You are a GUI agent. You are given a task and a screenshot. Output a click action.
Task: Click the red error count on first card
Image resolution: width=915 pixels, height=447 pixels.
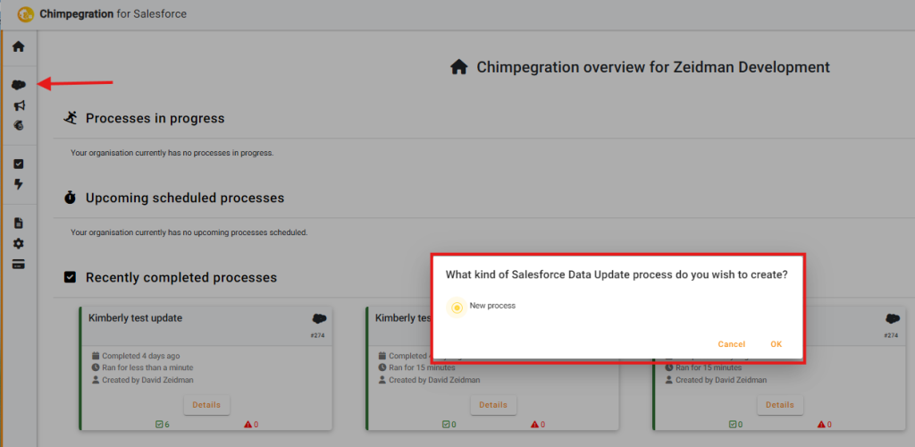coord(249,425)
